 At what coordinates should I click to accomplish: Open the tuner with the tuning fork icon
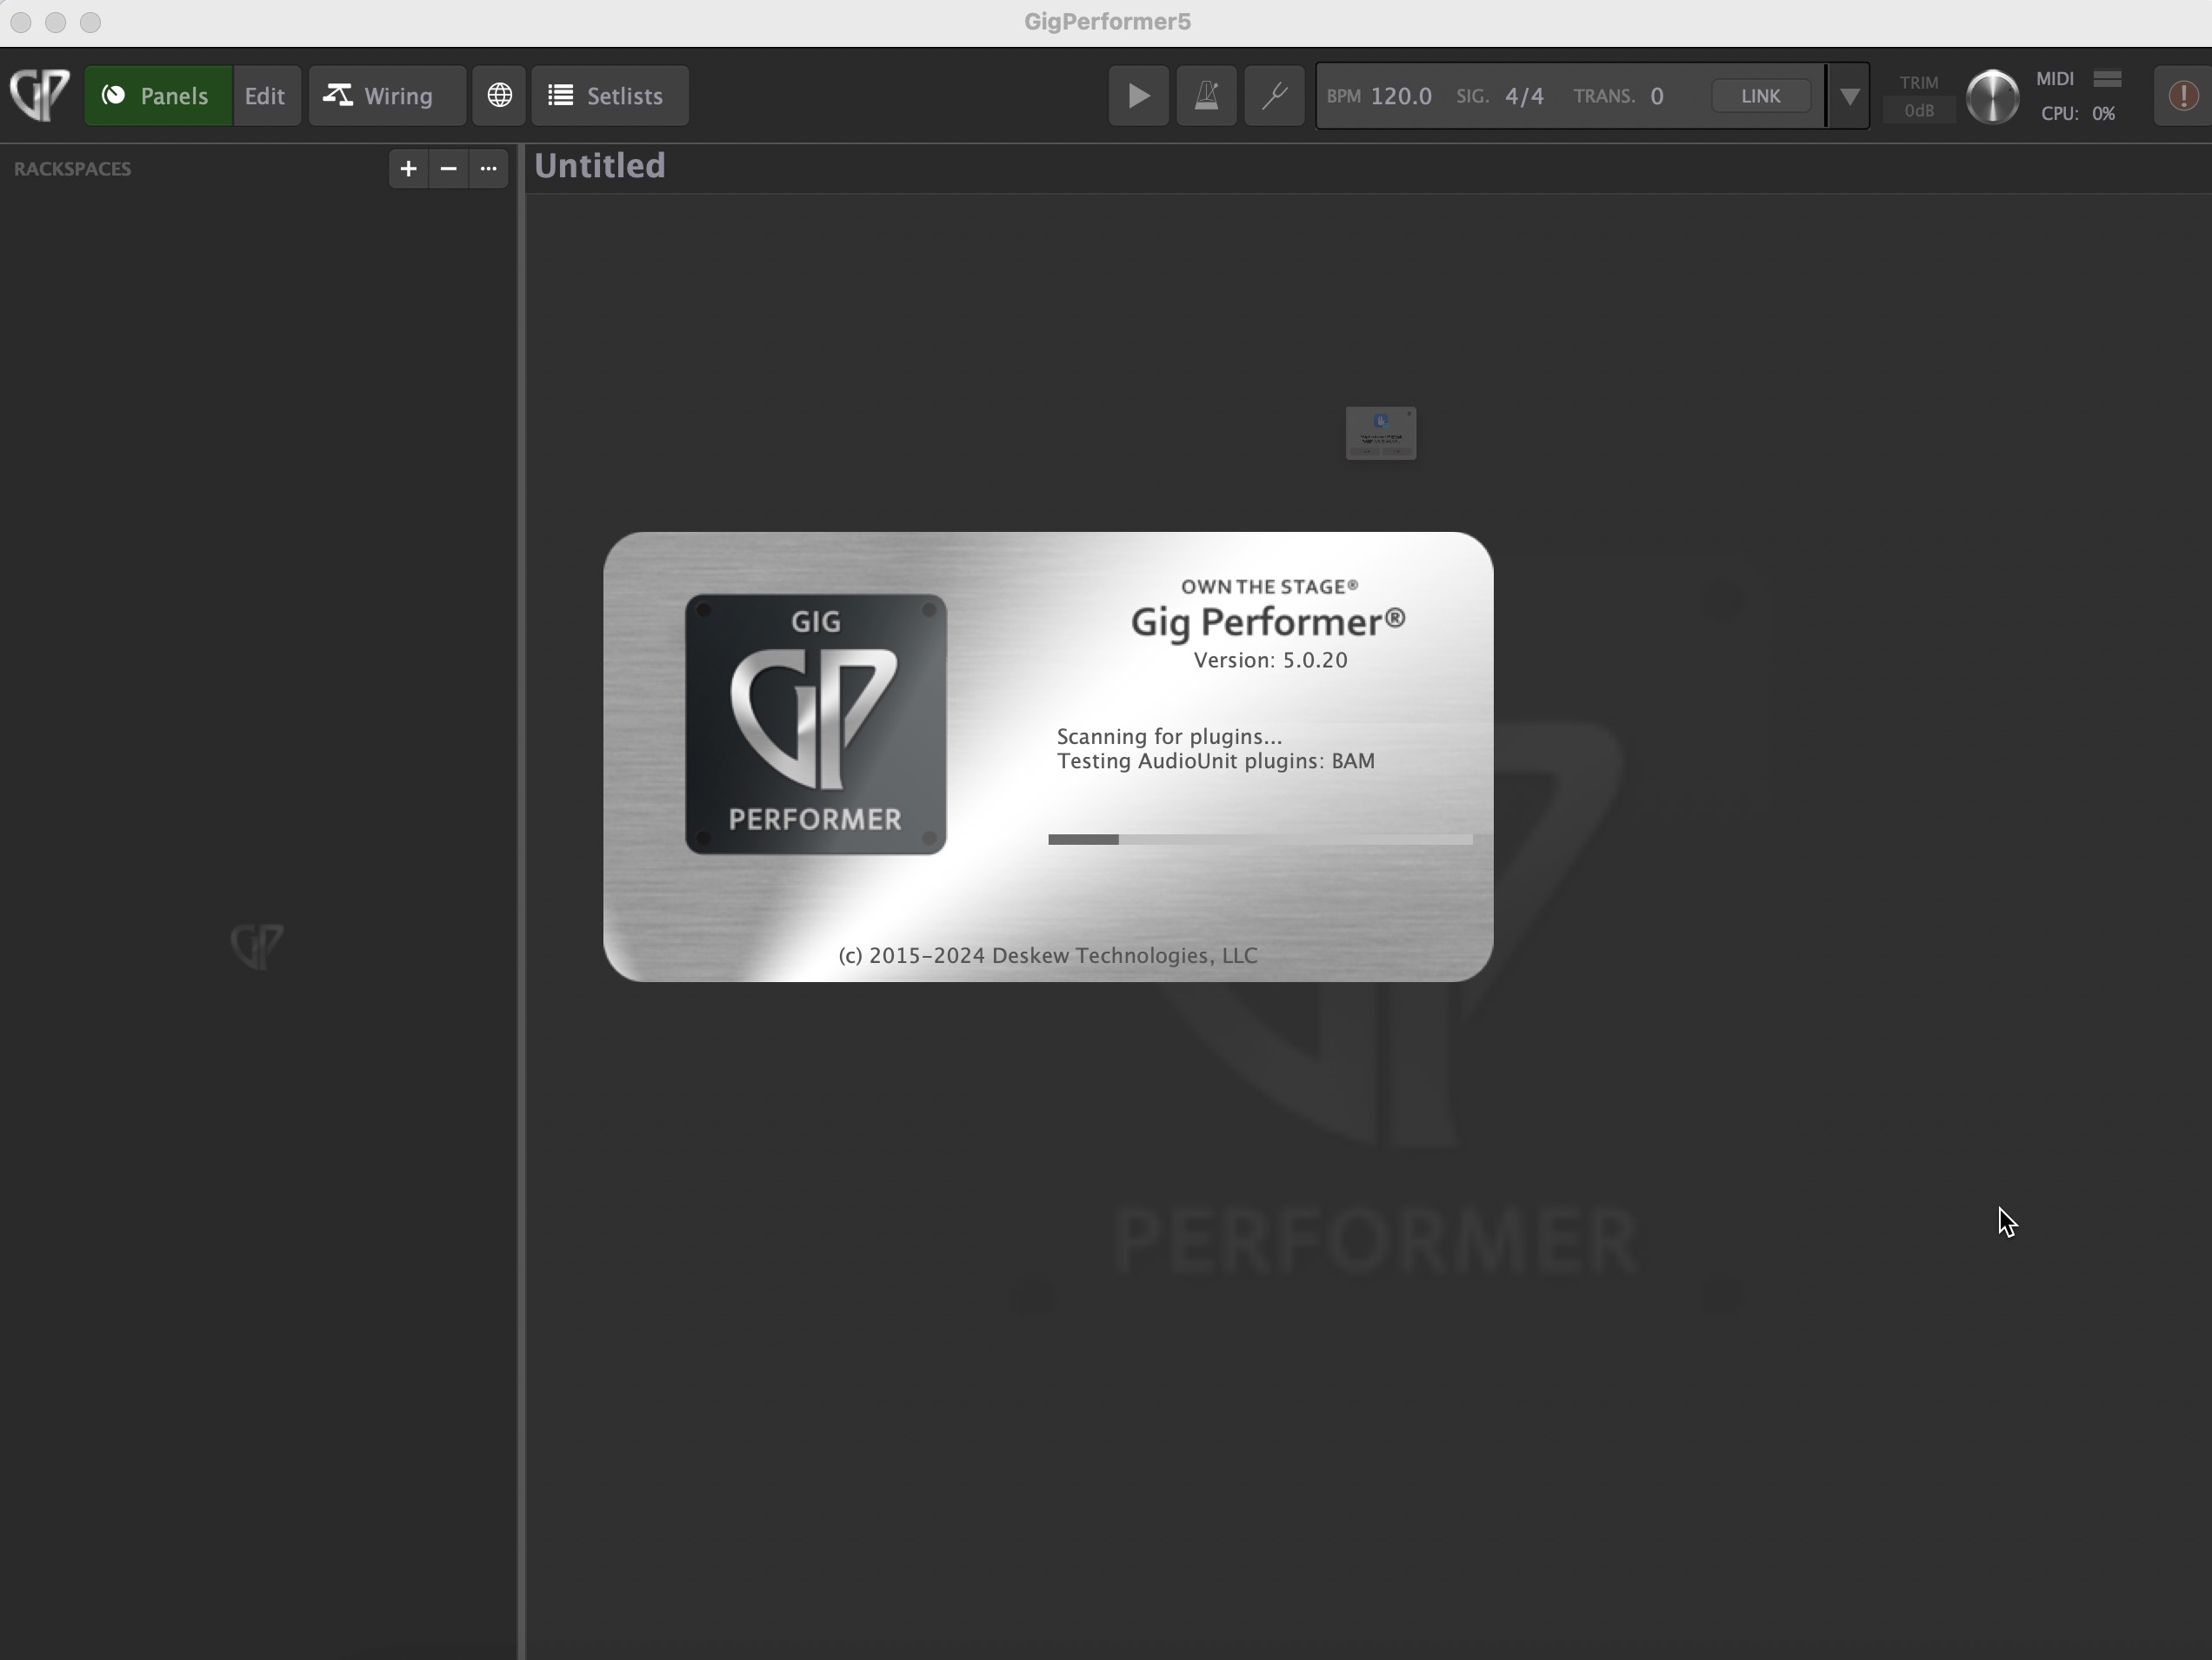click(1274, 96)
